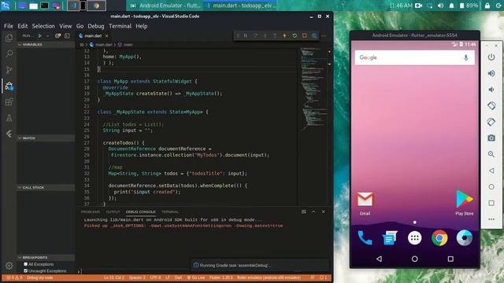This screenshot has width=504, height=283.
Task: Switch to the Terminal panel tab
Action: (x=170, y=212)
